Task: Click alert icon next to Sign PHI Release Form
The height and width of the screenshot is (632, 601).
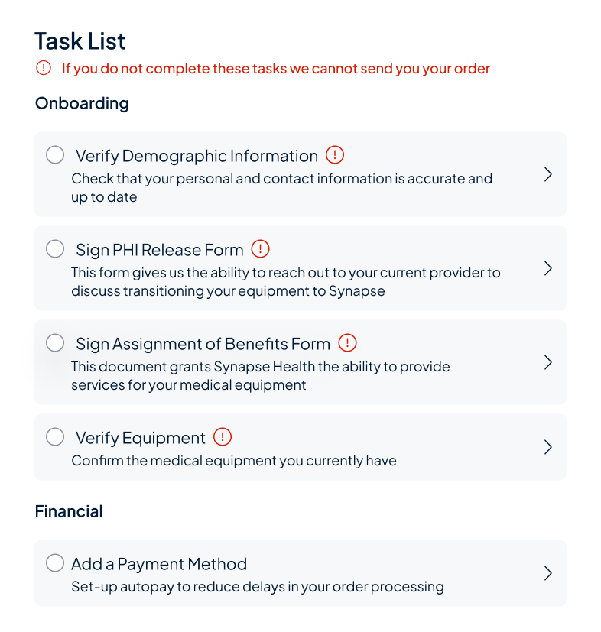Action: click(x=261, y=249)
